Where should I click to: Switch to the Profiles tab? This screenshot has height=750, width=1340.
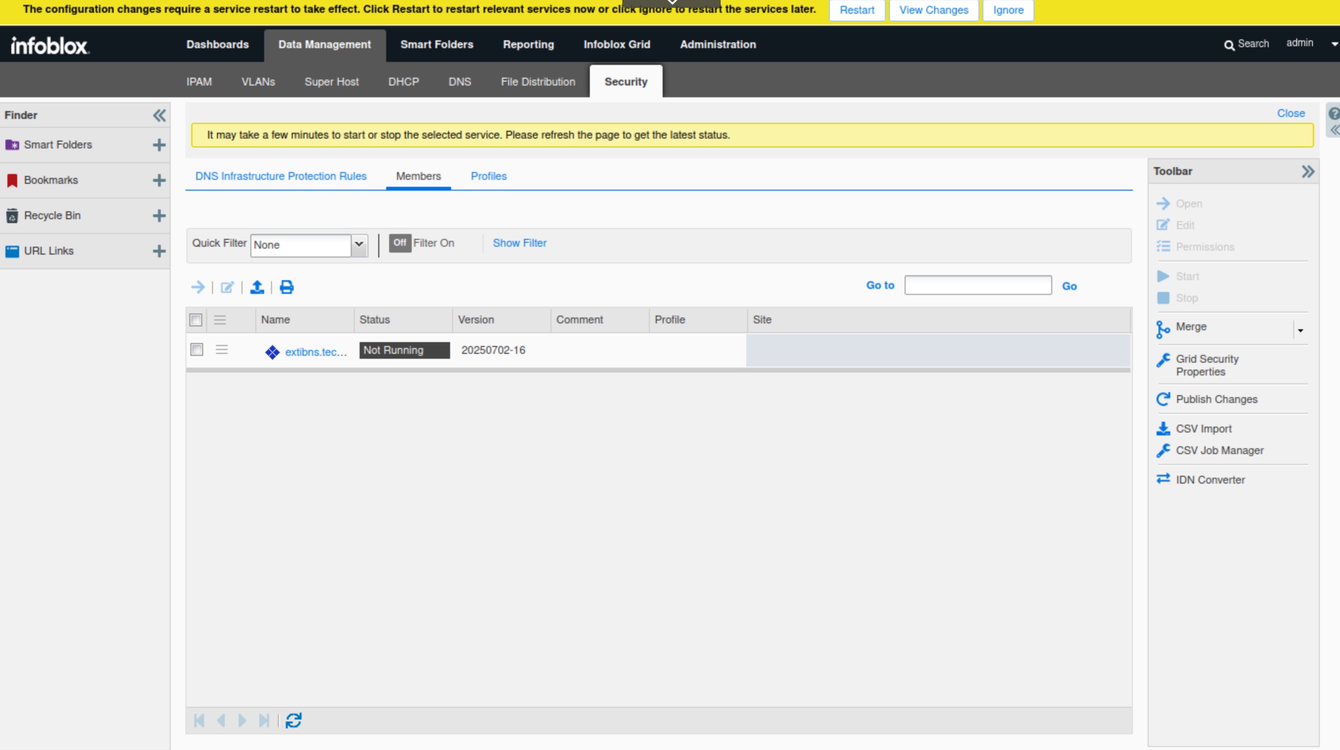[x=488, y=176]
